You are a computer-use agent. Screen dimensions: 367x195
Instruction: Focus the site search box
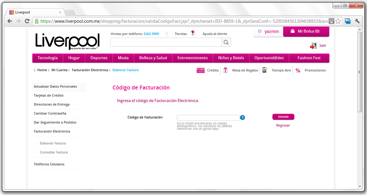166,42
